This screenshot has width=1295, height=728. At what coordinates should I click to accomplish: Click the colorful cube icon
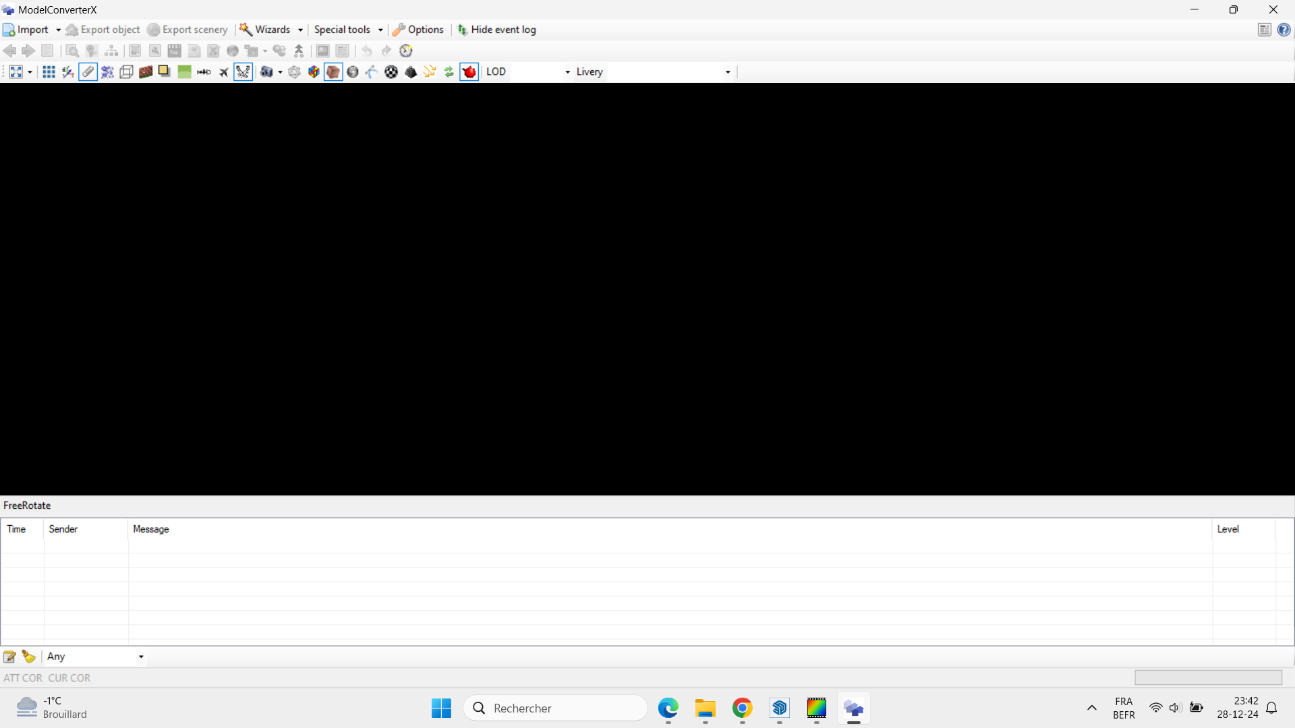pos(314,72)
